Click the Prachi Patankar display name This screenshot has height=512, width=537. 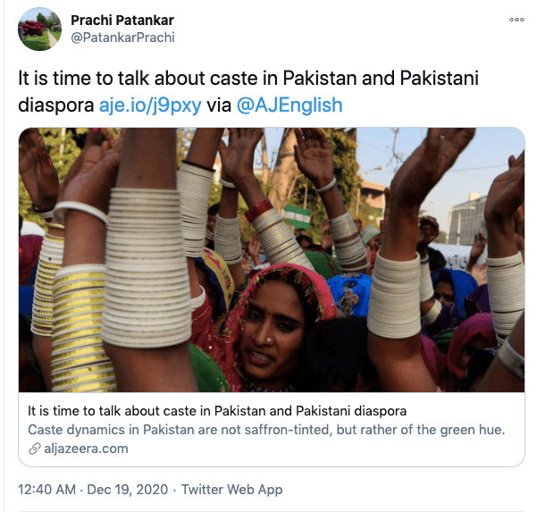coord(122,21)
